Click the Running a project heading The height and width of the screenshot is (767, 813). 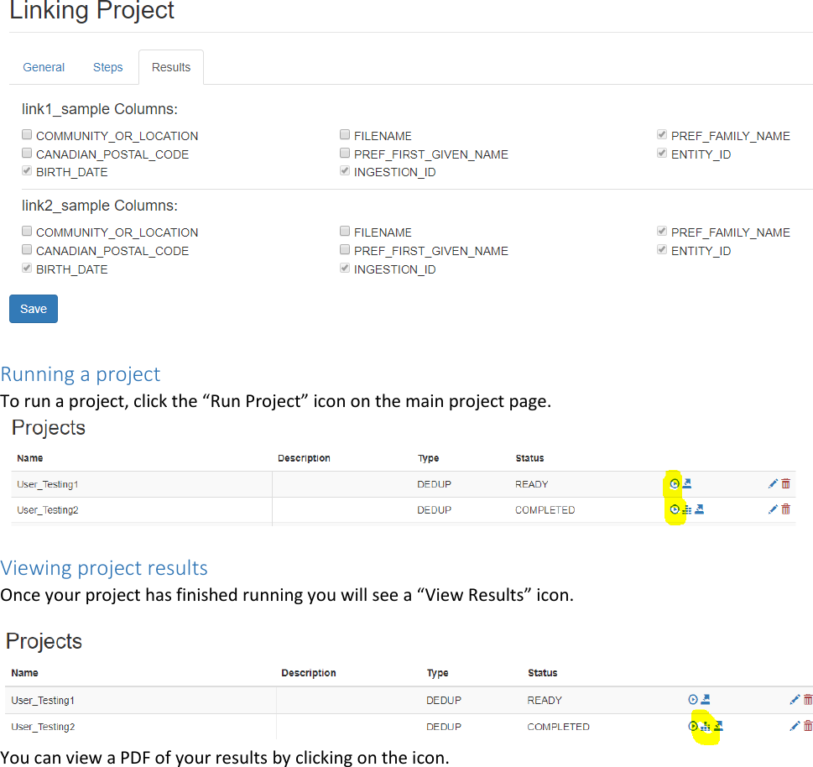(x=81, y=374)
